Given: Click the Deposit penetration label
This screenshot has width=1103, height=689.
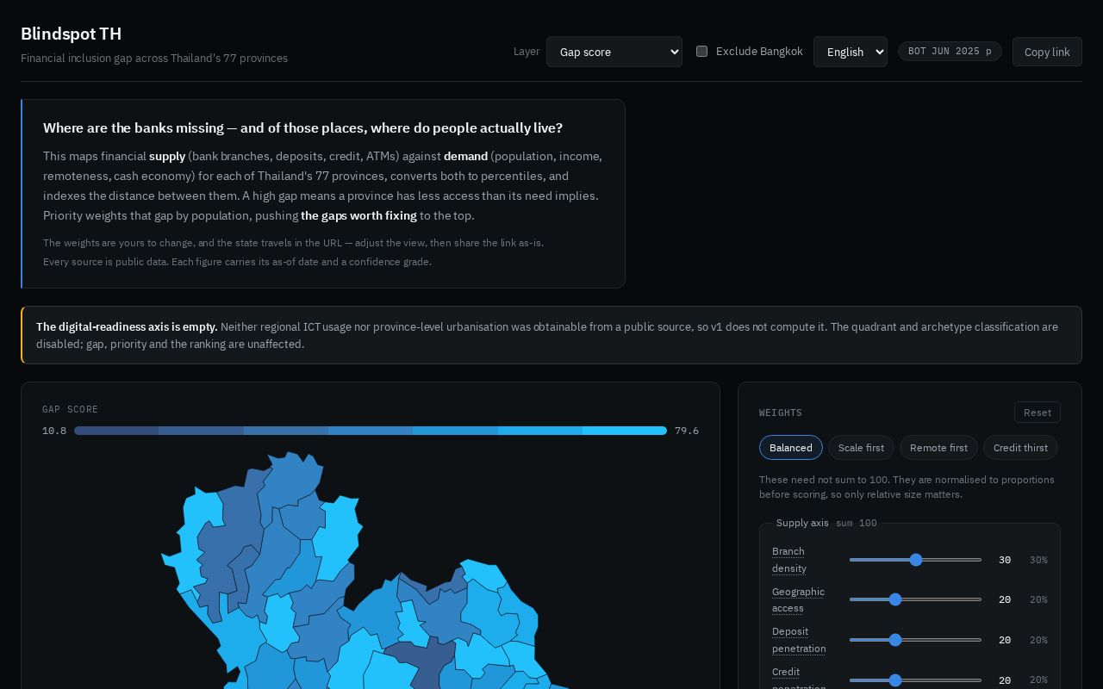Looking at the screenshot, I should [799, 640].
